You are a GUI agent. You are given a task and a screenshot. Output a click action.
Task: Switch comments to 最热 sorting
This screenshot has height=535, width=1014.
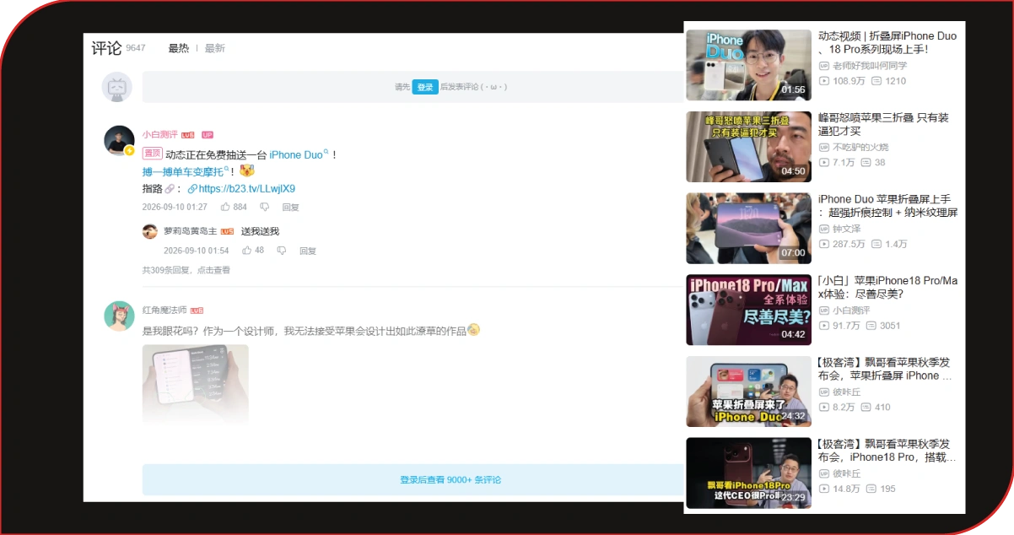pos(178,48)
